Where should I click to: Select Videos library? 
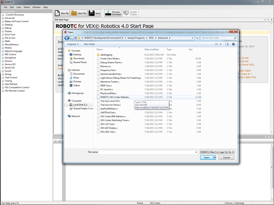coord(76,85)
